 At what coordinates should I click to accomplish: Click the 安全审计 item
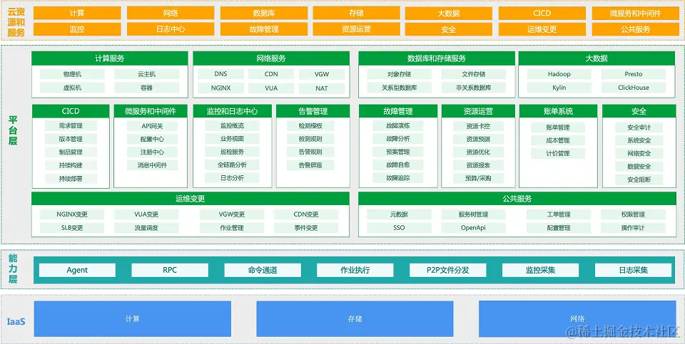(639, 127)
